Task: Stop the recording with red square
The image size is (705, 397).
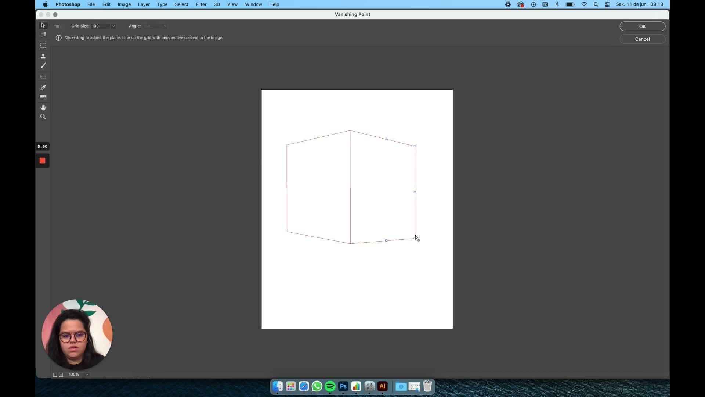Action: [x=42, y=161]
